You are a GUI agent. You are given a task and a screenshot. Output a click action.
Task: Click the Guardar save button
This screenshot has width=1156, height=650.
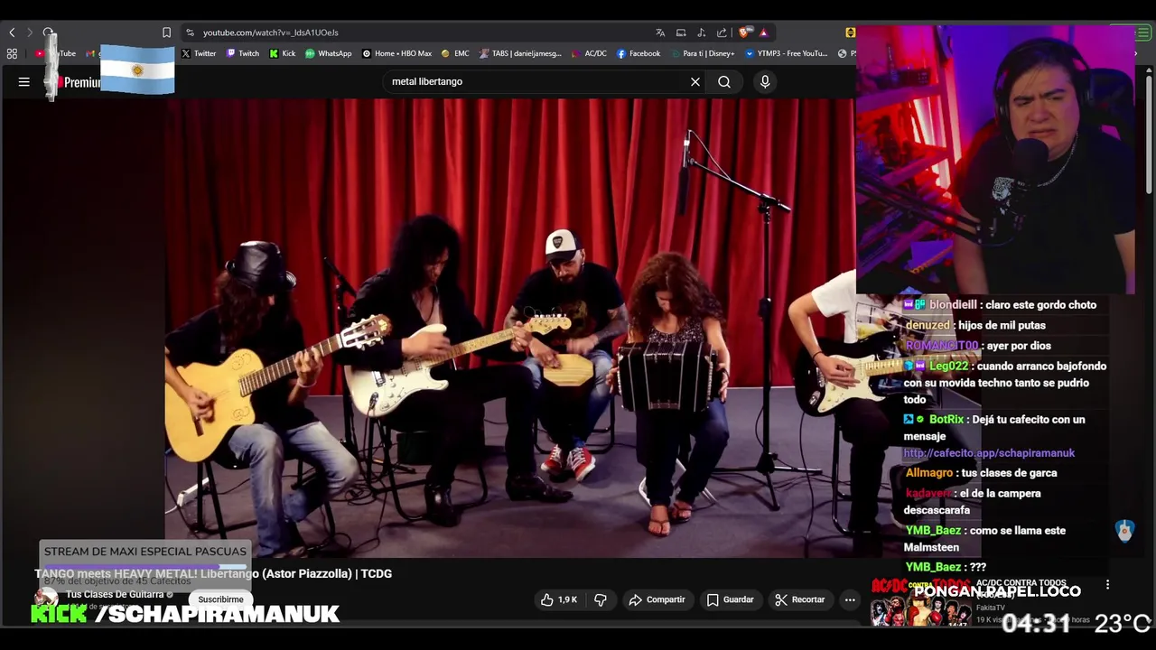[730, 599]
